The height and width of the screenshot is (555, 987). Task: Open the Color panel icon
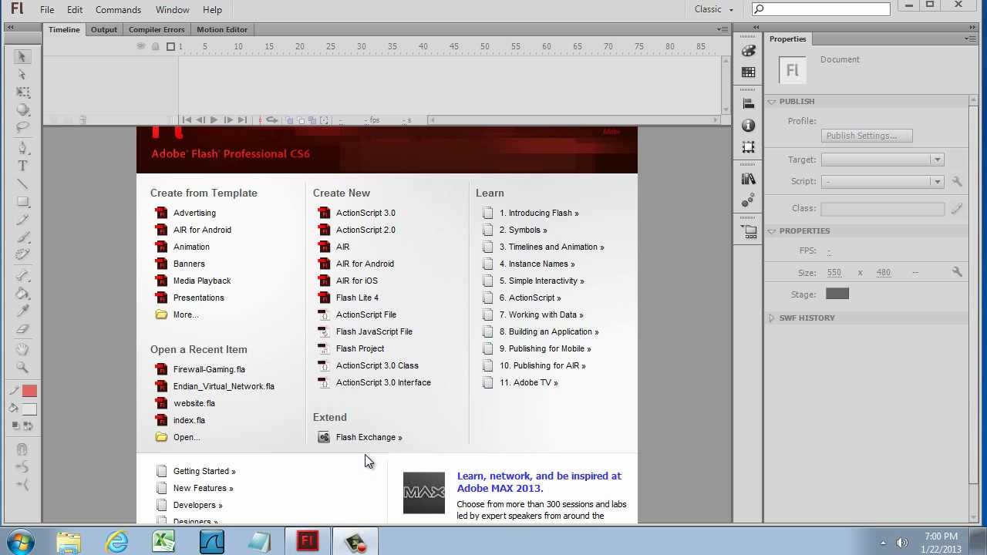tap(748, 51)
